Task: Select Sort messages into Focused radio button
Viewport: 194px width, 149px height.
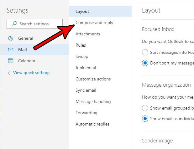Action: coord(145,52)
